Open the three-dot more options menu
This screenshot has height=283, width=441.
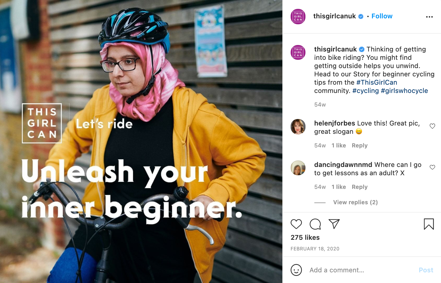click(429, 17)
